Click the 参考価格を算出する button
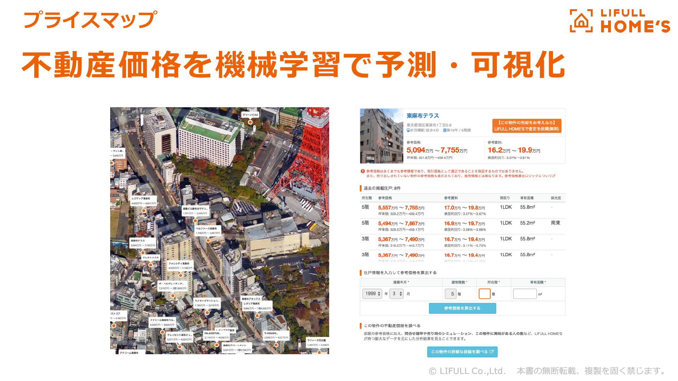The height and width of the screenshot is (381, 678). pos(462,308)
